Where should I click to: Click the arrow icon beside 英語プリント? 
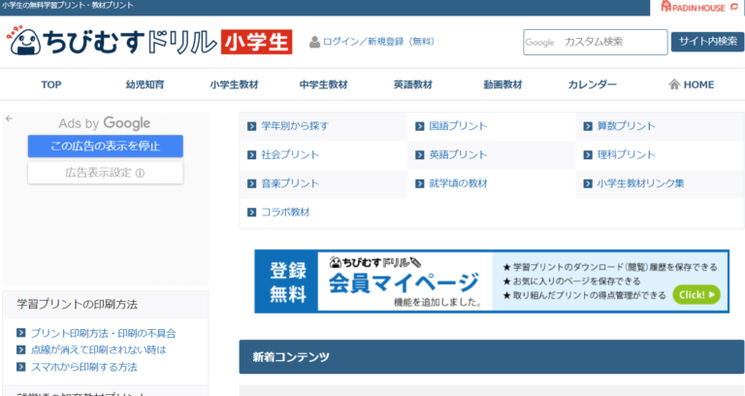[x=419, y=155]
